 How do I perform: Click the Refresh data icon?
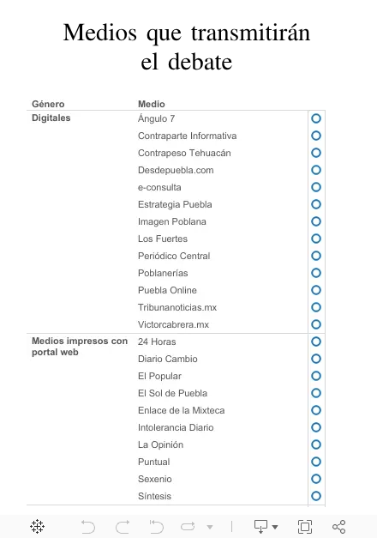188,526
